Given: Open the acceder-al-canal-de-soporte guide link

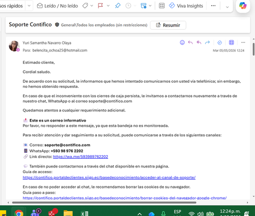Looking at the screenshot, I should coord(109,178).
